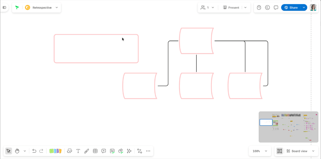
Task: Select the large pink rounded rectangle
Action: (x=96, y=48)
